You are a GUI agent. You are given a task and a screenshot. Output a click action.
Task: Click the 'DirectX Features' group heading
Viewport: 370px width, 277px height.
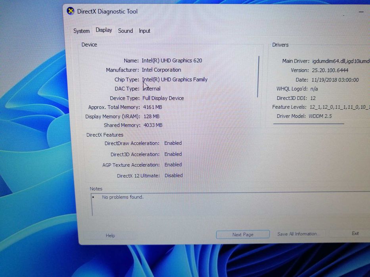click(x=105, y=135)
